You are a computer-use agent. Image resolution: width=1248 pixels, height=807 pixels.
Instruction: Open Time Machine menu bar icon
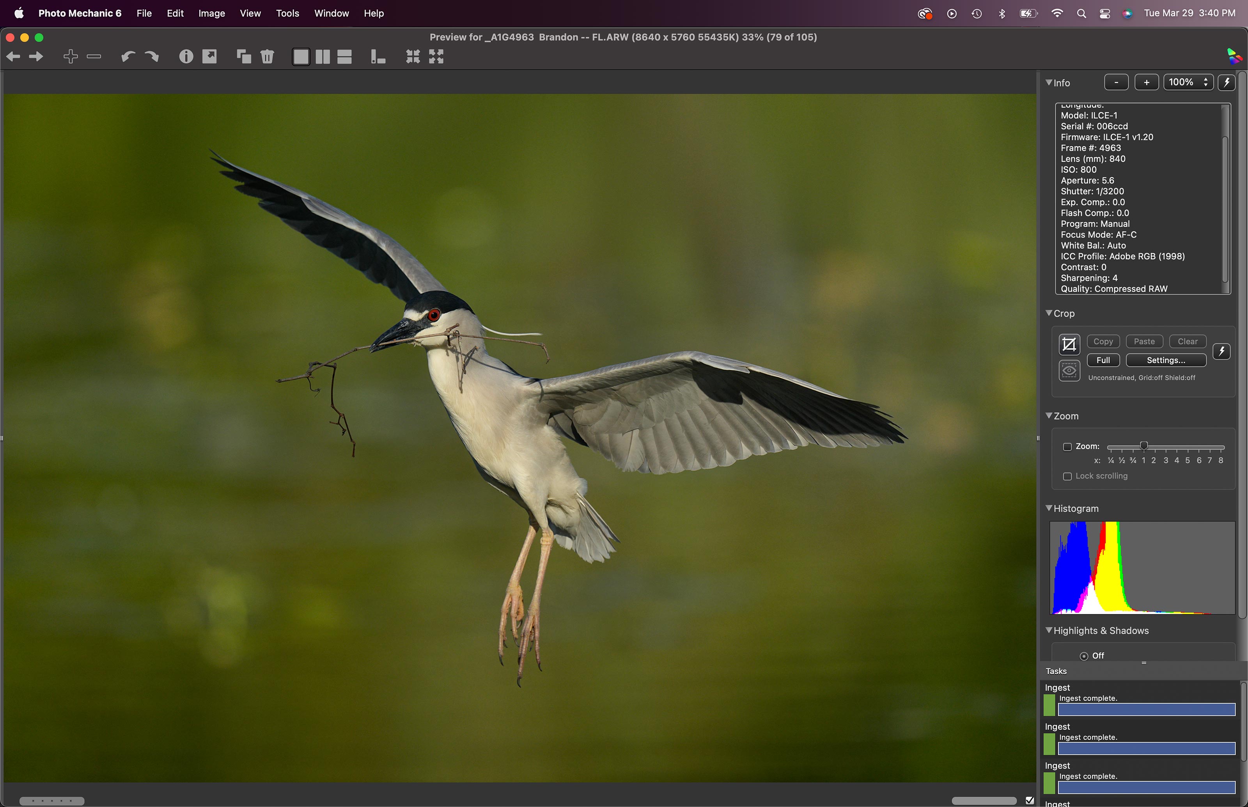point(977,14)
